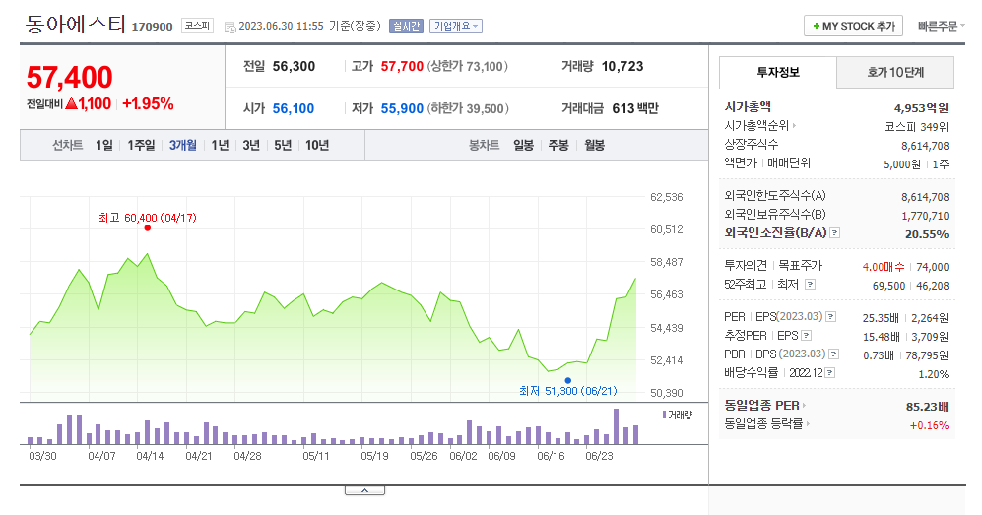
Task: Select the 1주일 line chart period
Action: click(141, 145)
